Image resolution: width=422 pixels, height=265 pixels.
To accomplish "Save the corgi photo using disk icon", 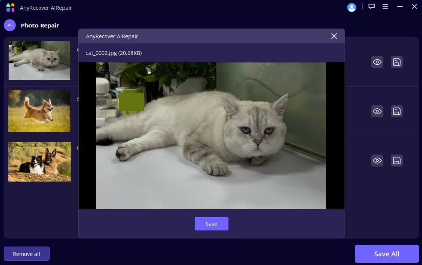I will pos(396,111).
